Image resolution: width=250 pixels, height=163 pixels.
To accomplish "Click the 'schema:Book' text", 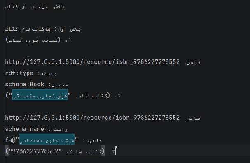I will [25, 84].
